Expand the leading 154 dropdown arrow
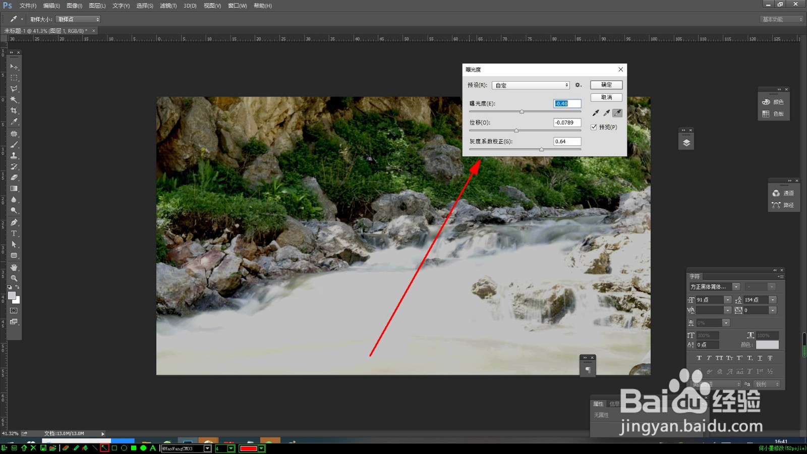 (x=773, y=300)
